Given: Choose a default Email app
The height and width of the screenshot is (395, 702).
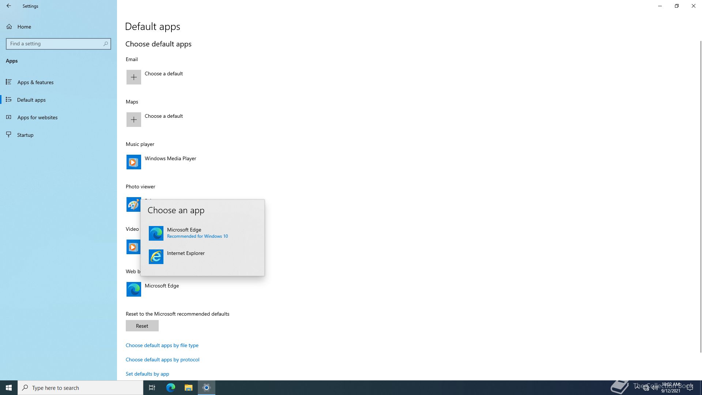Looking at the screenshot, I should tap(164, 74).
